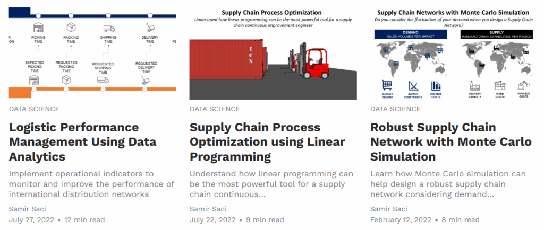Select Data Science tag above Monte Carlo article

pos(395,109)
